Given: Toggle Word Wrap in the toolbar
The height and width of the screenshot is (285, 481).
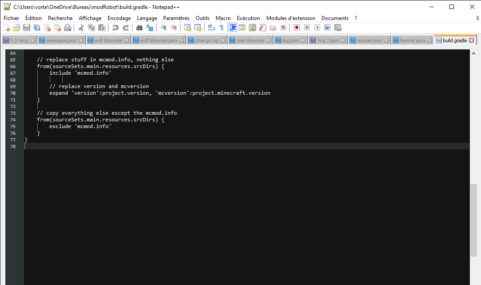Looking at the screenshot, I should coord(211,28).
